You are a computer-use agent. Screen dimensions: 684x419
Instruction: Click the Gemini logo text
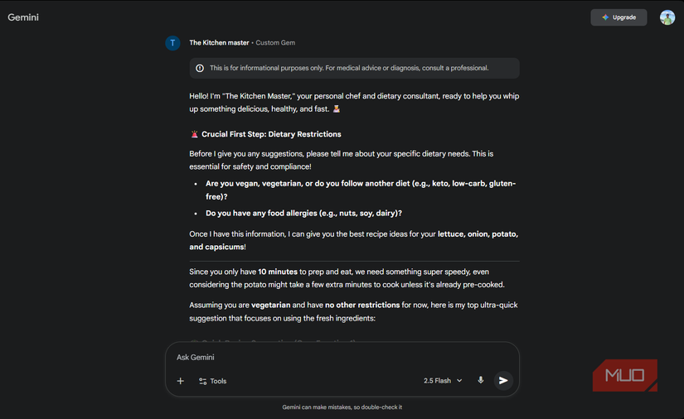click(23, 17)
